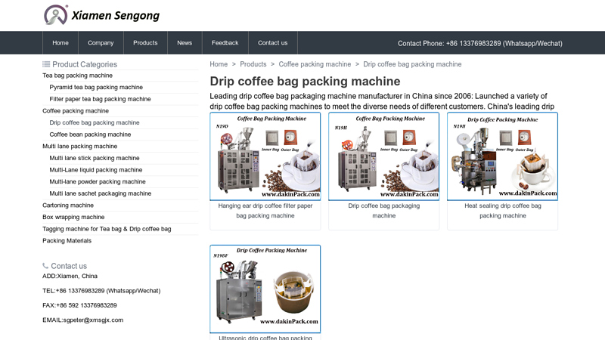Open the News menu item

click(185, 43)
